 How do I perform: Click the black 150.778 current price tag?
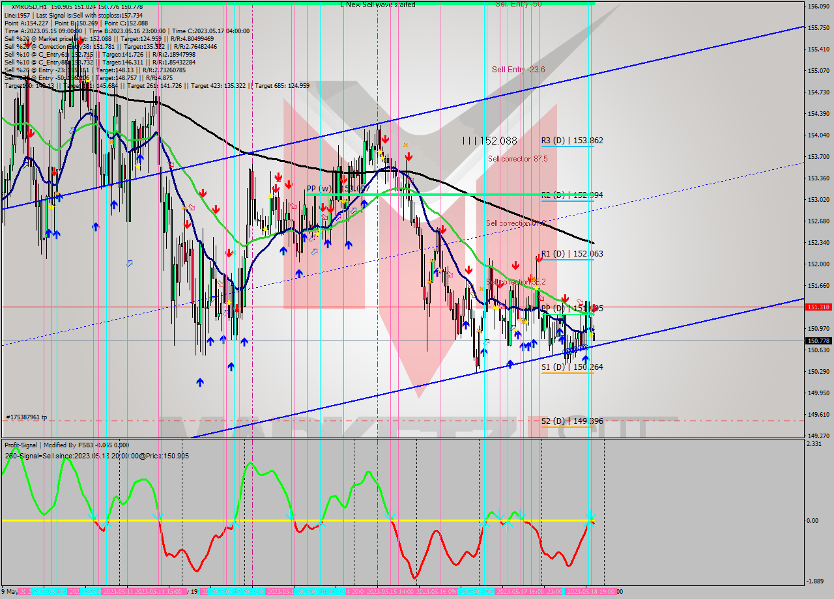pyautogui.click(x=818, y=341)
